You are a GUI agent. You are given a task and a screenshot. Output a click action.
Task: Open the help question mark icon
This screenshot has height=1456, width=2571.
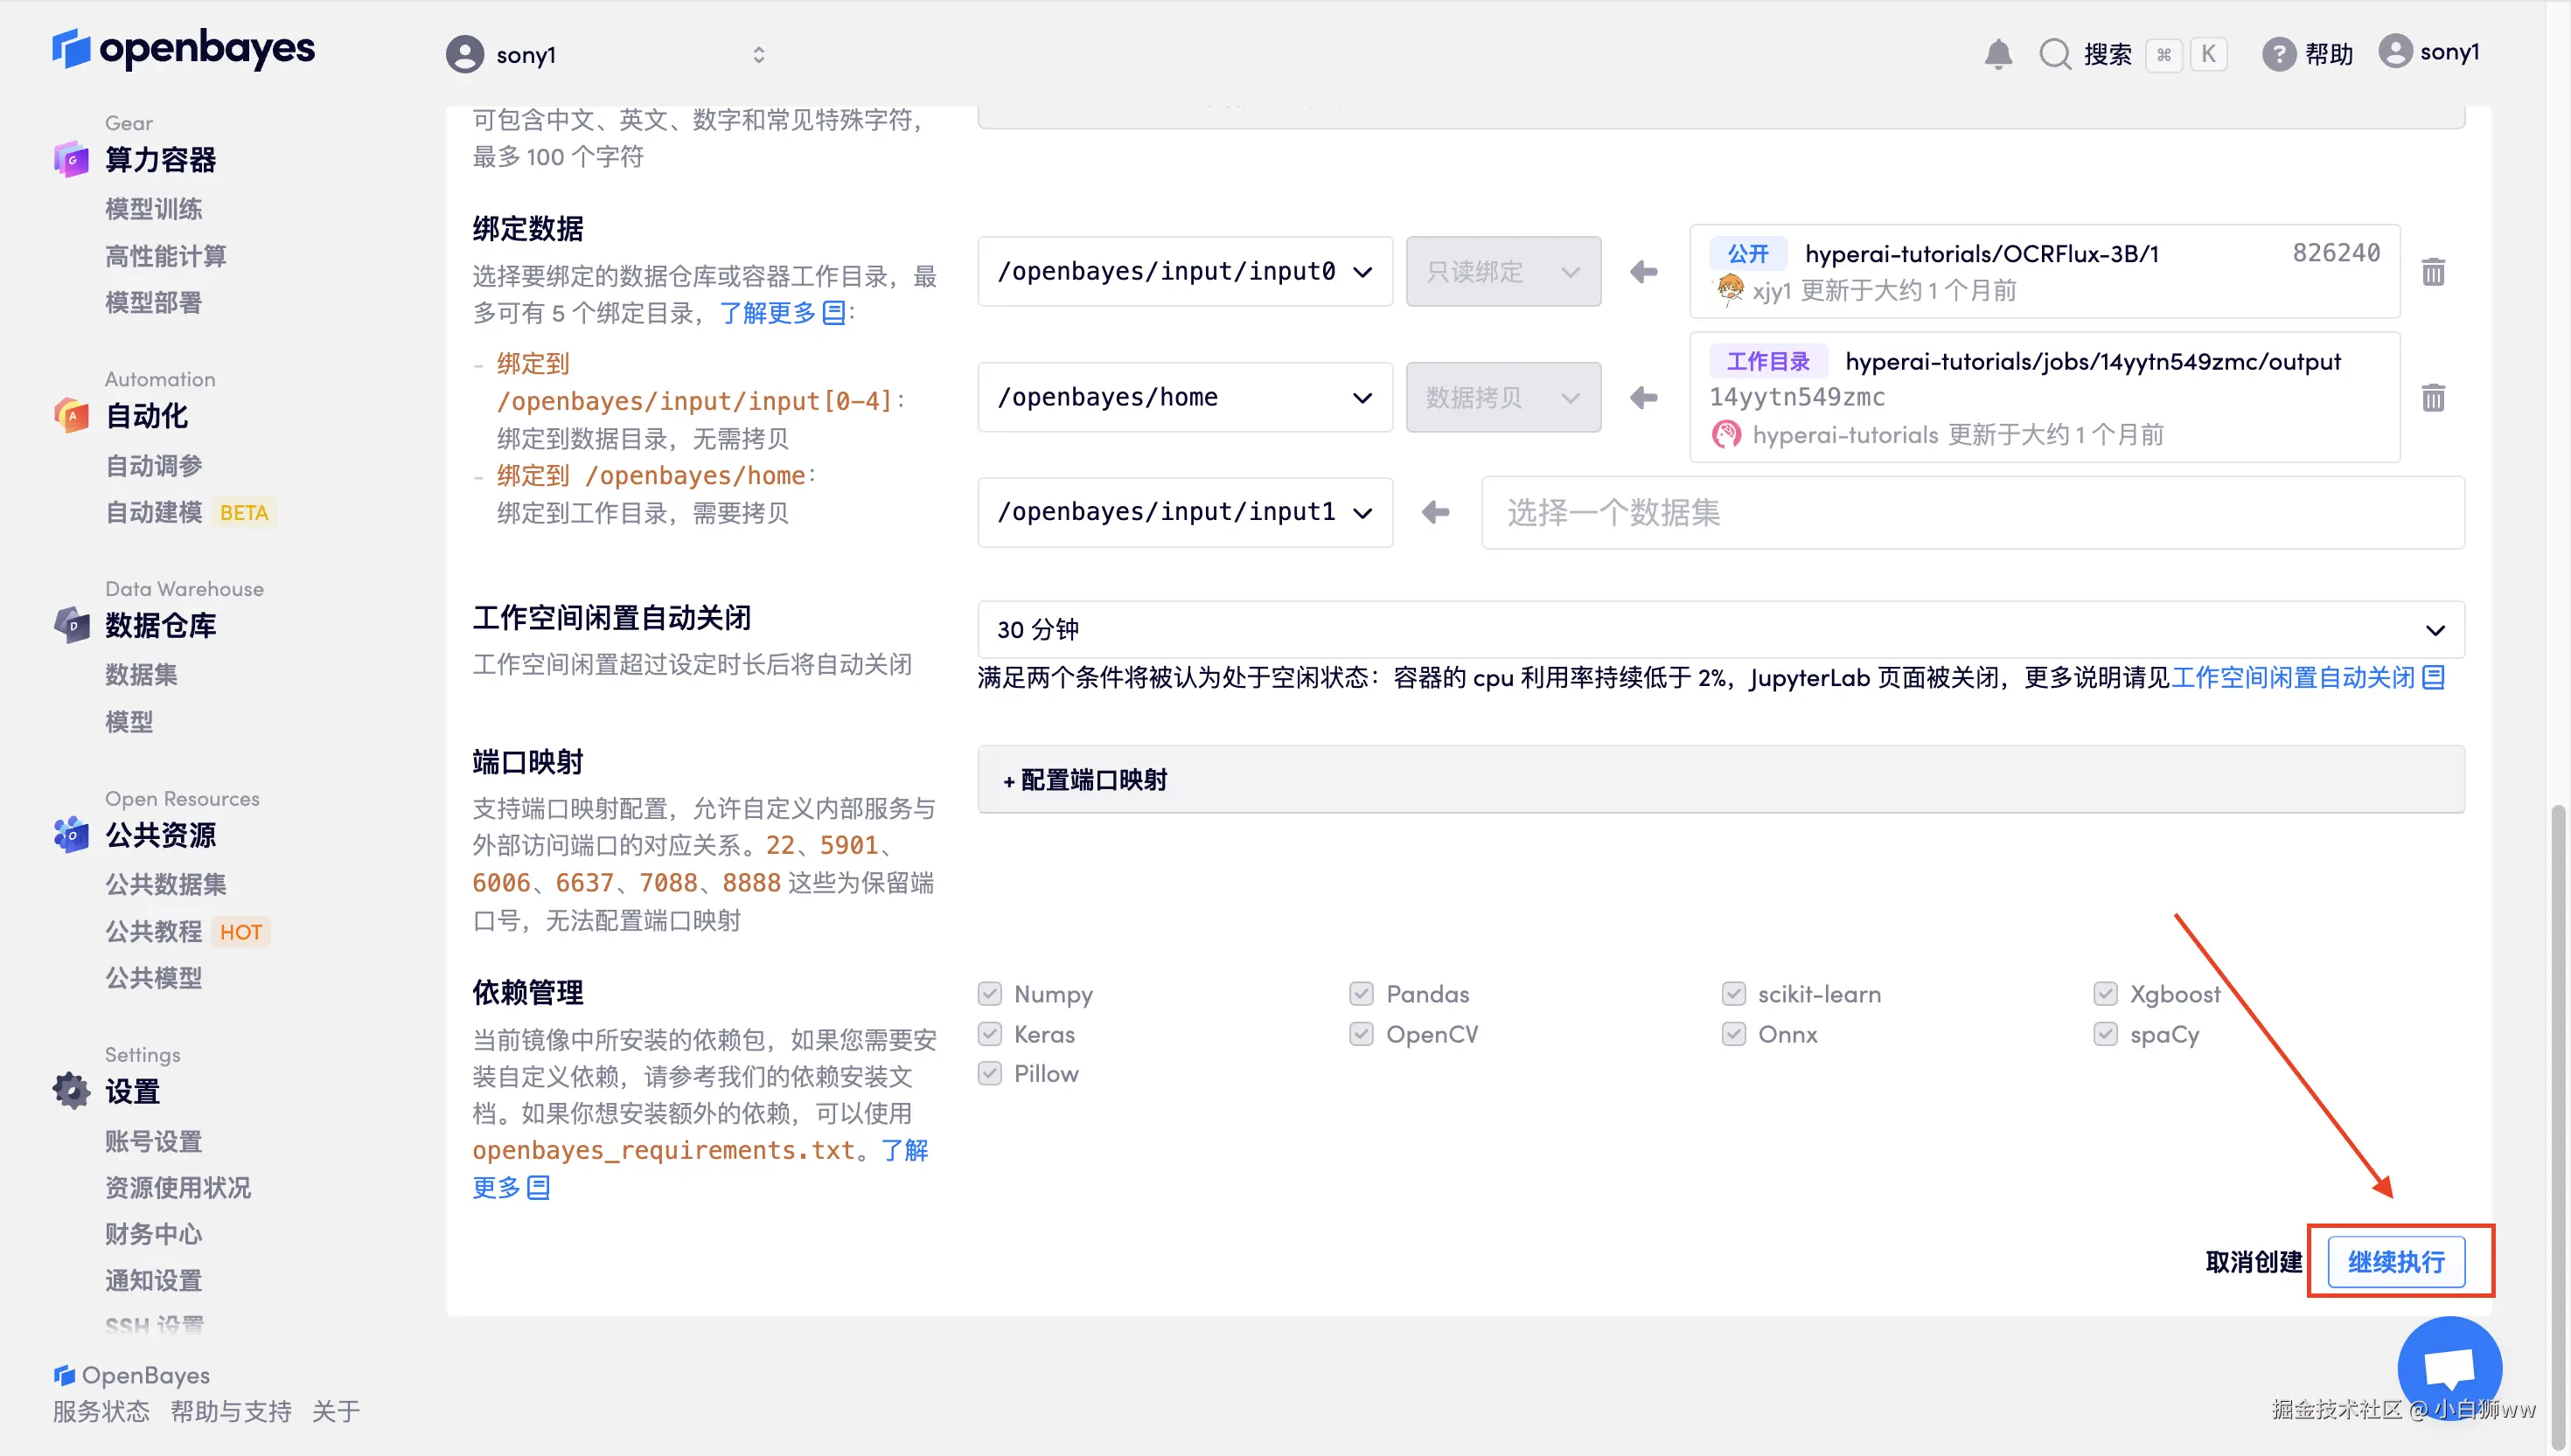(2278, 54)
